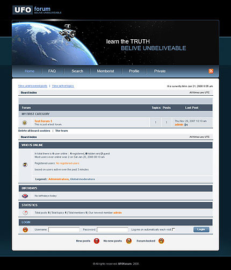Open the Search navigation item
The image size is (231, 270).
pos(77,71)
